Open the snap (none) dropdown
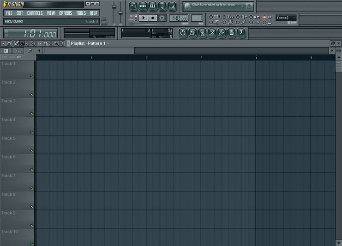The height and width of the screenshot is (246, 342). [286, 18]
